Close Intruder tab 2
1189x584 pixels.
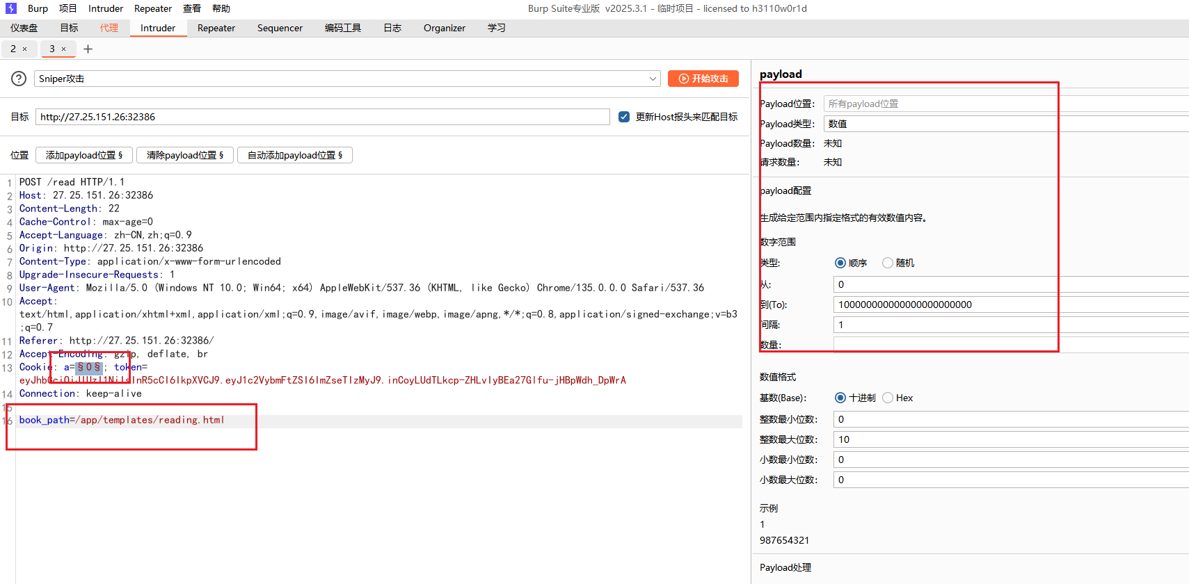pos(25,49)
